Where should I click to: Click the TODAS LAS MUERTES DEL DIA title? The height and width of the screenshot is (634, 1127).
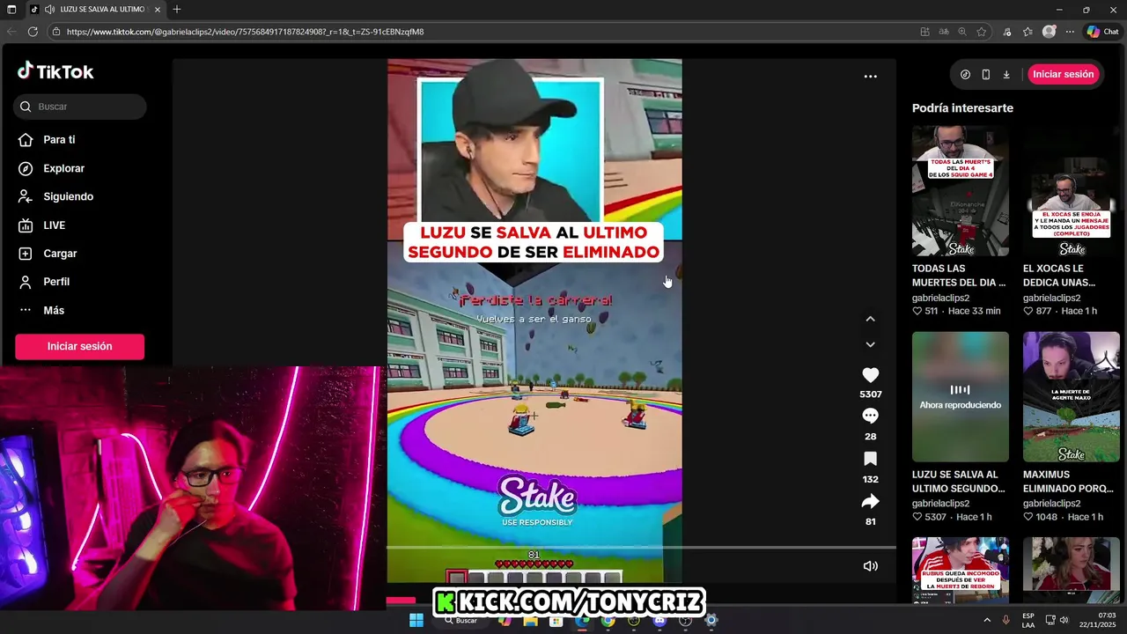coord(959,276)
